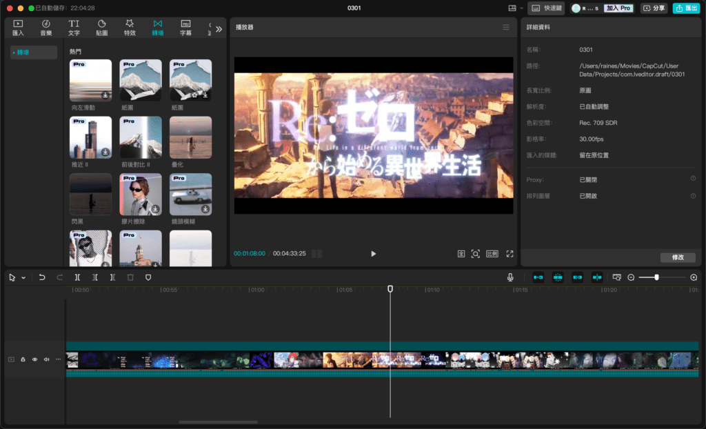Undo the last edit
The height and width of the screenshot is (429, 706).
tap(42, 277)
